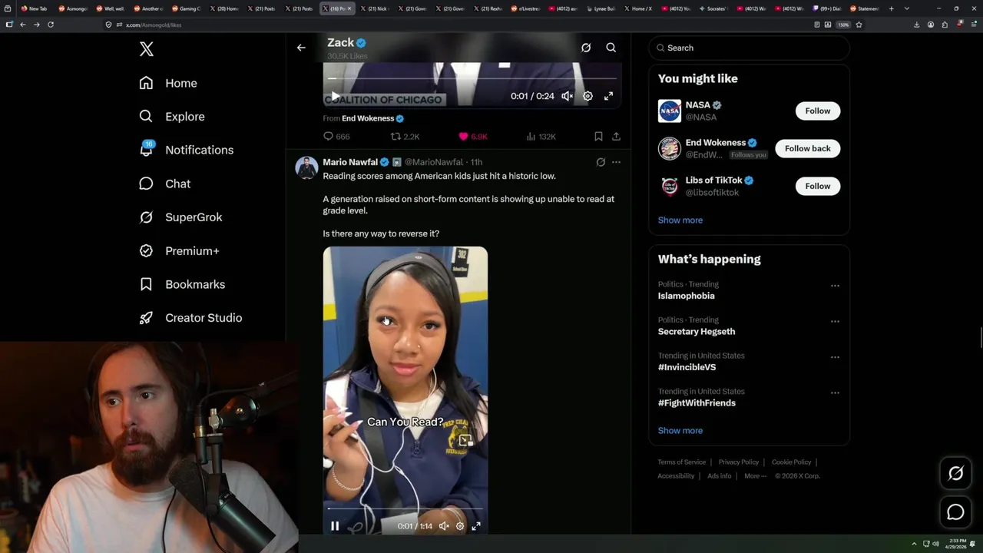
Task: Open Libs of TikTok profile name
Action: (x=714, y=180)
